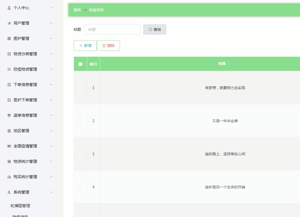The height and width of the screenshot is (217, 300).
Task: Collapse the 系统管理 chevron
Action: coord(51,192)
